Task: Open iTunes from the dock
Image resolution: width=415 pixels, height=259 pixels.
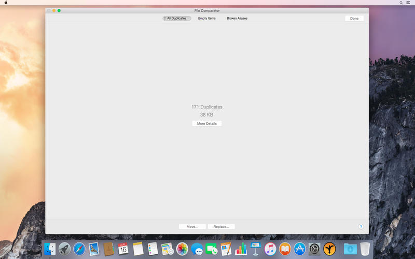Action: (x=270, y=249)
